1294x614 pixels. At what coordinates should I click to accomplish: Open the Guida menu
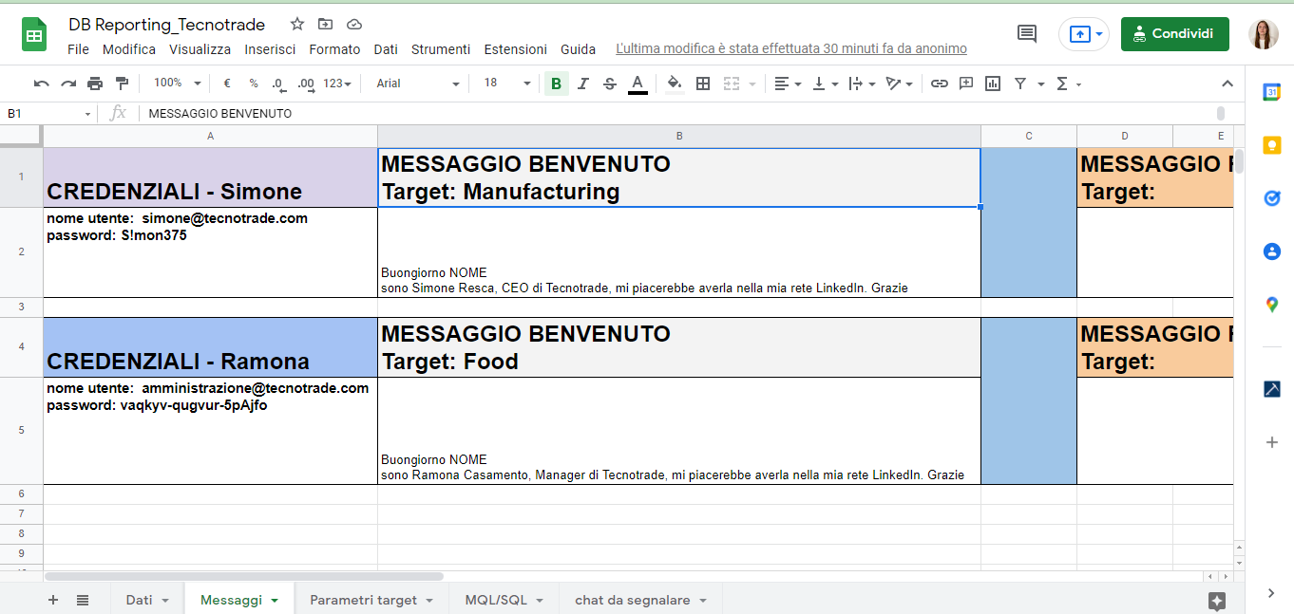(579, 49)
